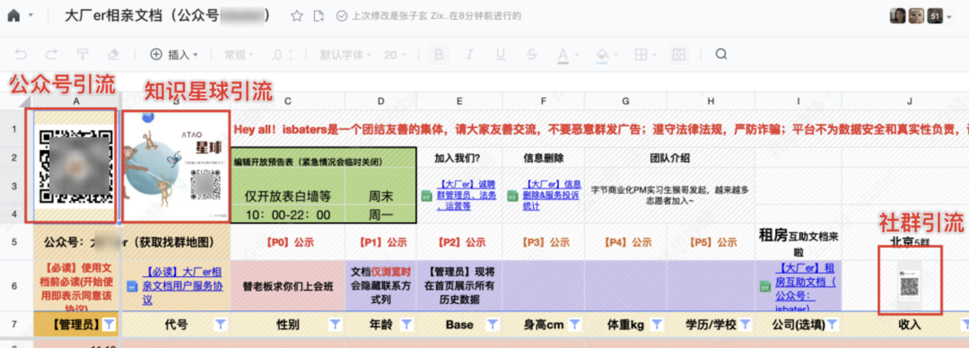Click the 51 collaborators count badge

(x=935, y=17)
